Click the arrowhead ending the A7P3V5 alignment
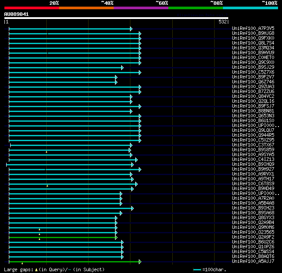282x273 pixels. pyautogui.click(x=131, y=29)
